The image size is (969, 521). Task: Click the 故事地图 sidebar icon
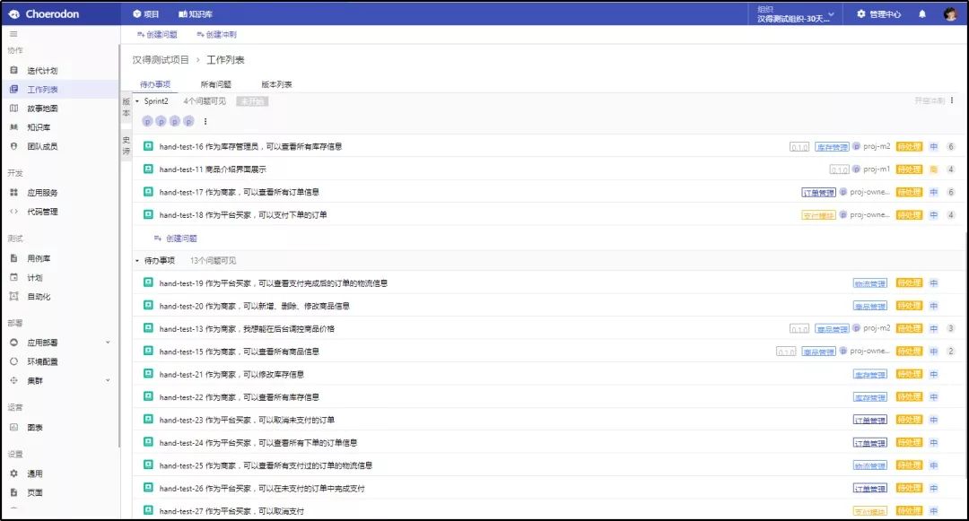pyautogui.click(x=13, y=109)
